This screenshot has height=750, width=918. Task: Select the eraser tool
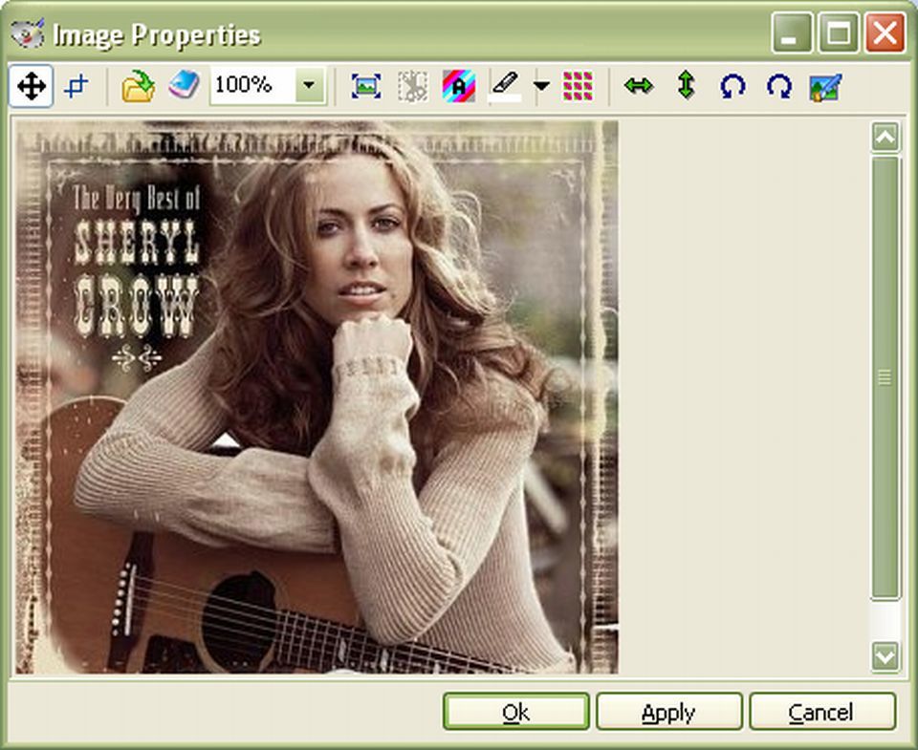tap(505, 85)
